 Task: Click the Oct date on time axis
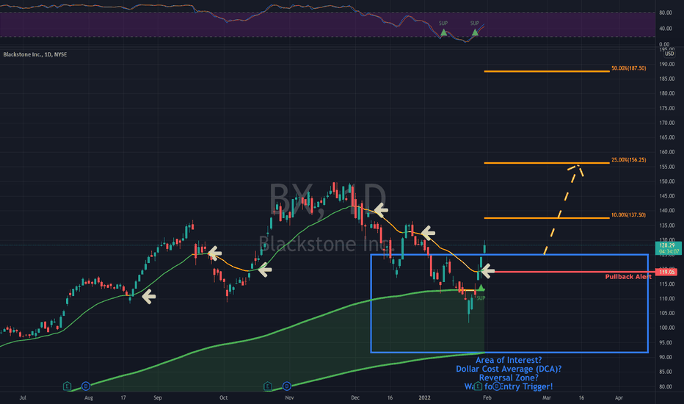[x=223, y=398]
